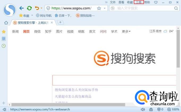Viewport: 181px width, 112px height.
Task: Select the 英文 category
Action: 92,32
